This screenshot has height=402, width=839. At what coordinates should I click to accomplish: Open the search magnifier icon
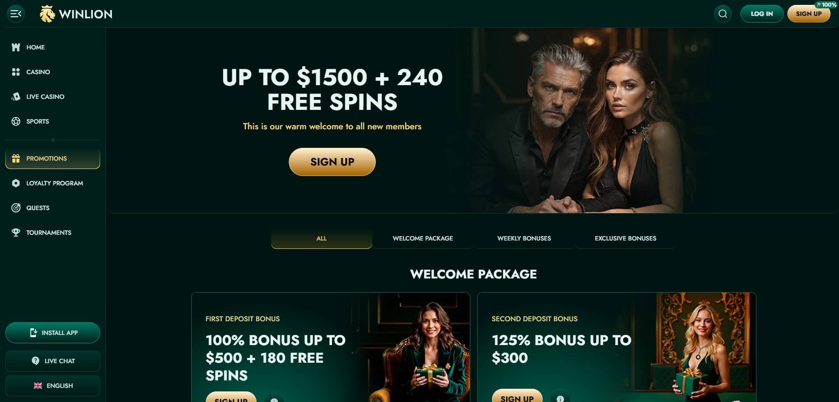722,14
